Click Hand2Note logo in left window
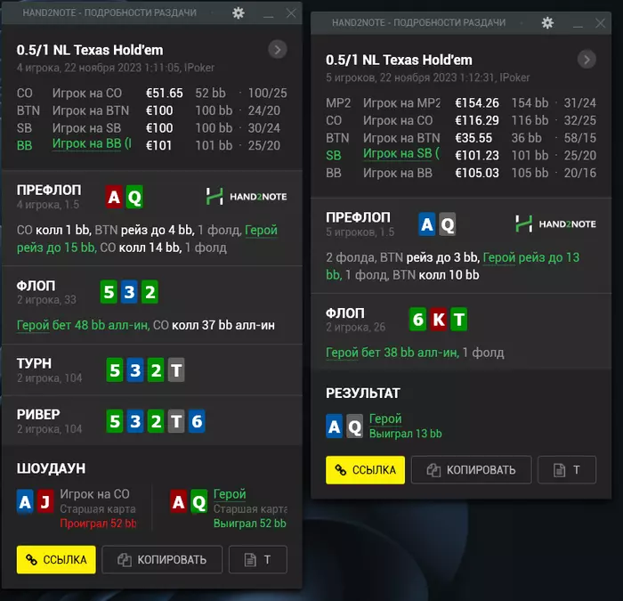623x601 pixels. [x=247, y=197]
